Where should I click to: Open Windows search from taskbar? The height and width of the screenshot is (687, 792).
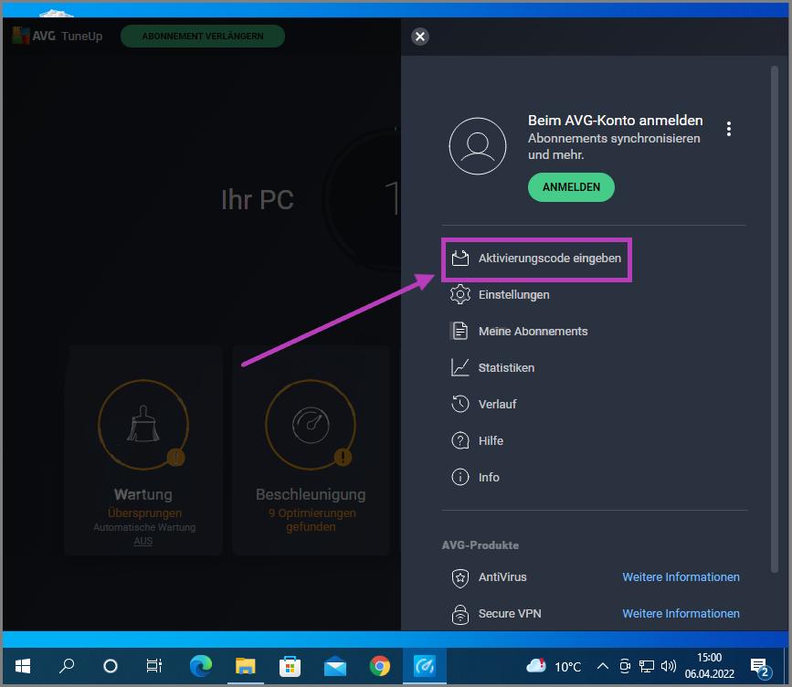67,666
